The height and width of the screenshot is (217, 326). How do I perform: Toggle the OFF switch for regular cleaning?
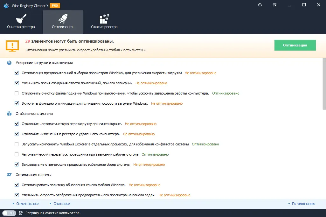coord(9,213)
